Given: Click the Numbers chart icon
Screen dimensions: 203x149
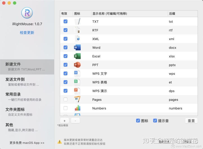Looking at the screenshot, I should (x=78, y=108).
